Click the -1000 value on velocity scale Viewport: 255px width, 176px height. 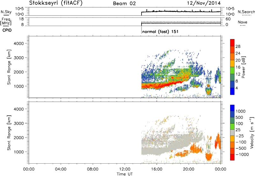[242, 154]
